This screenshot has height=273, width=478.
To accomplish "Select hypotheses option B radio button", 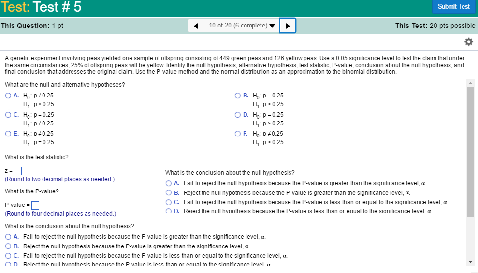I will 238,96.
